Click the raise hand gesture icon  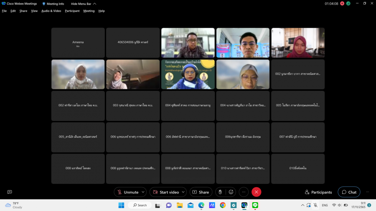point(220,192)
